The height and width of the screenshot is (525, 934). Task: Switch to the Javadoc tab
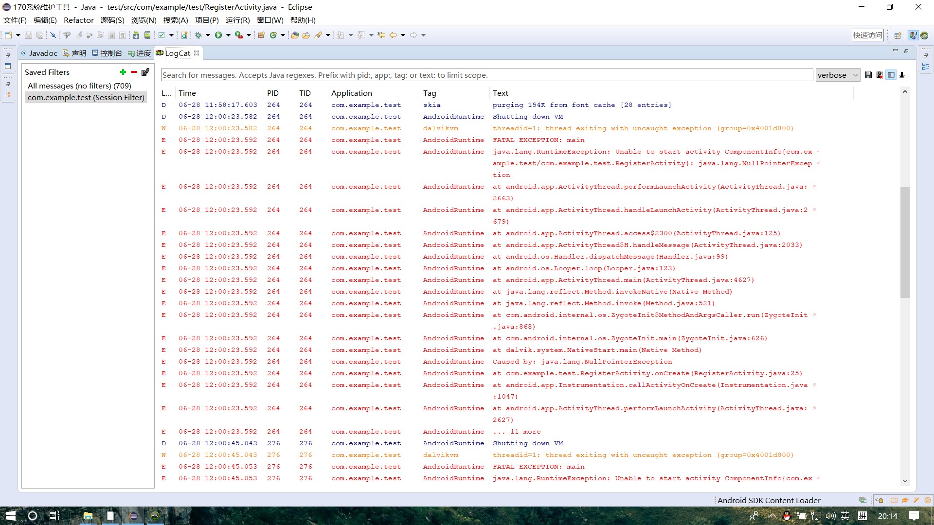click(39, 53)
